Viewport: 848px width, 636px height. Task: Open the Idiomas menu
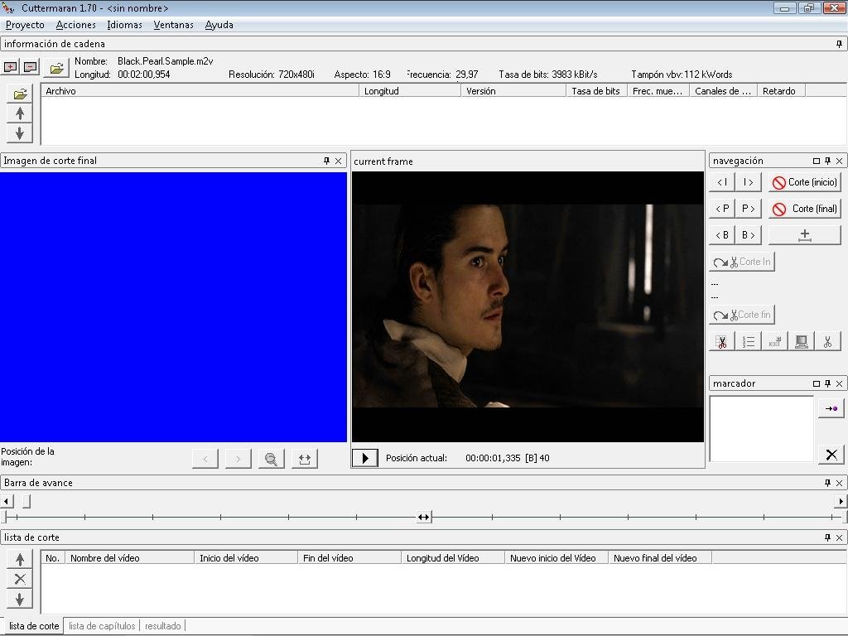click(x=124, y=25)
